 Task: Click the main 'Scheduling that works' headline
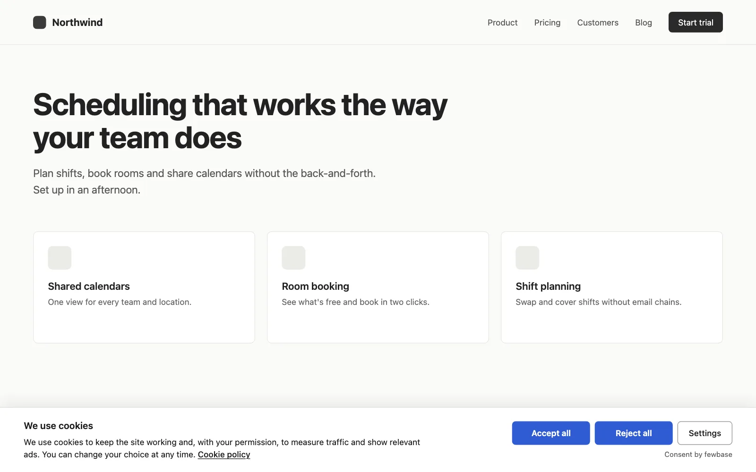click(240, 121)
